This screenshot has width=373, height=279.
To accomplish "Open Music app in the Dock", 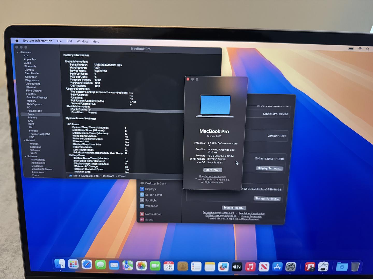I will click(x=250, y=267).
